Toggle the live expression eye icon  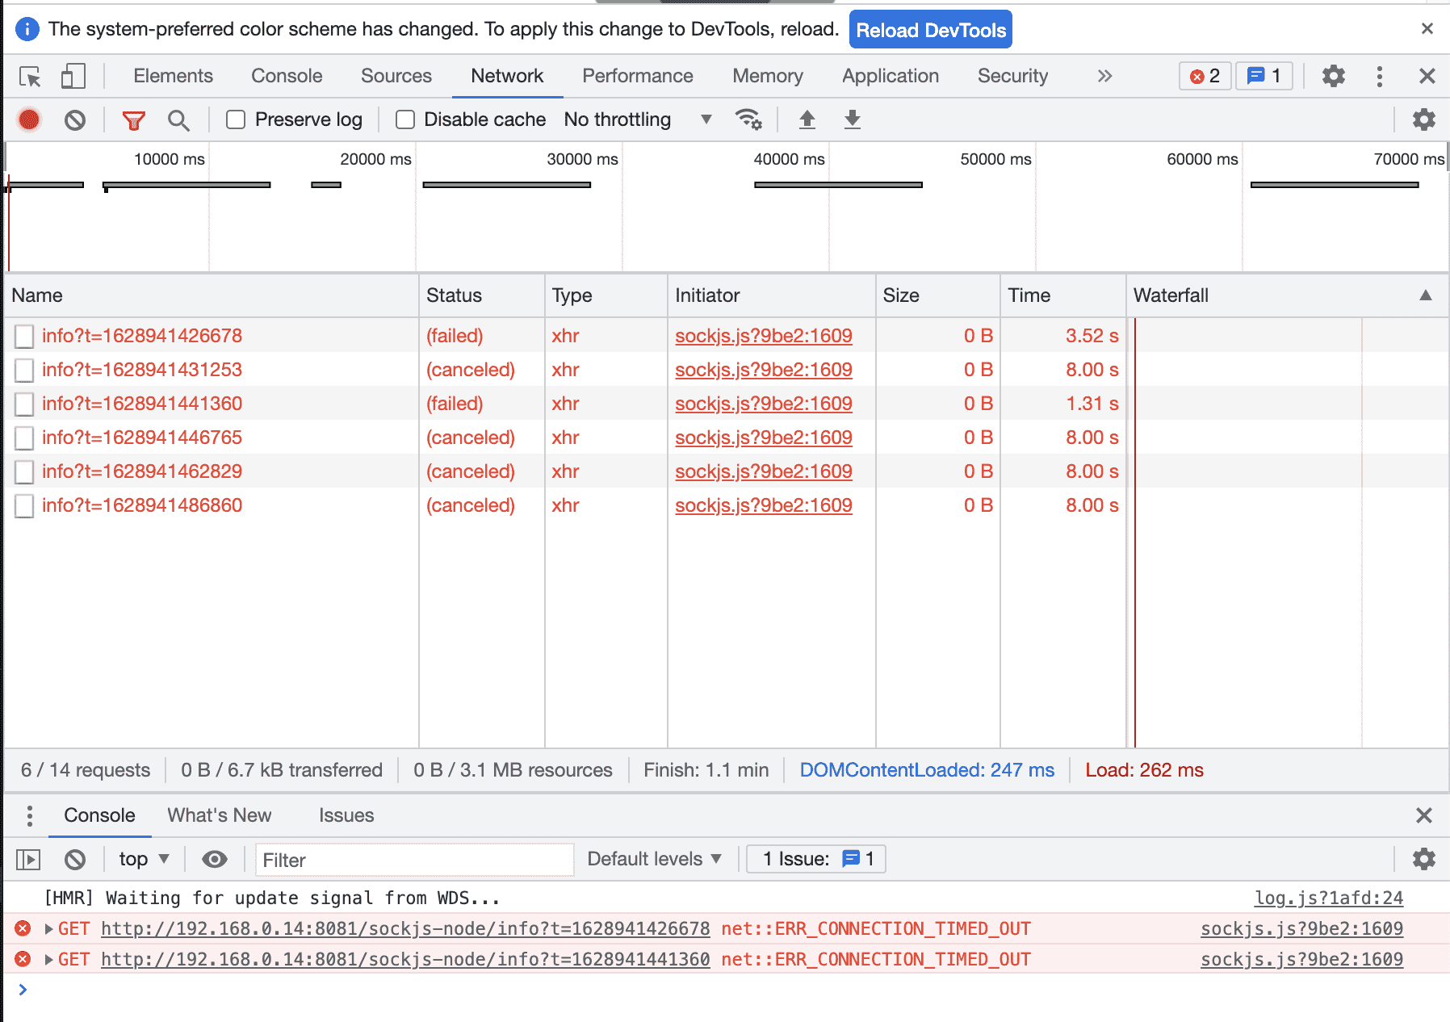click(214, 859)
